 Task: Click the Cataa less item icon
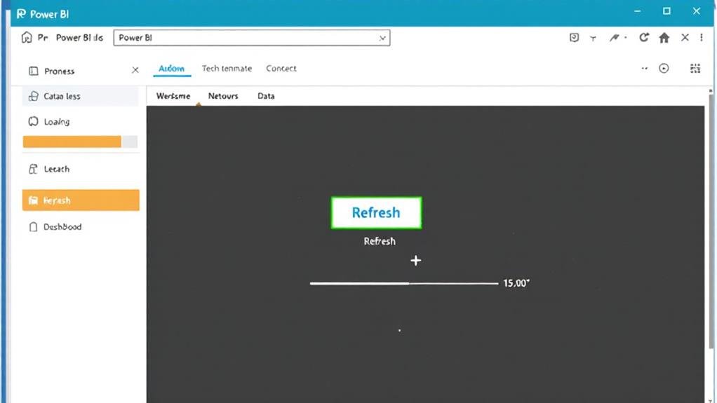[34, 97]
